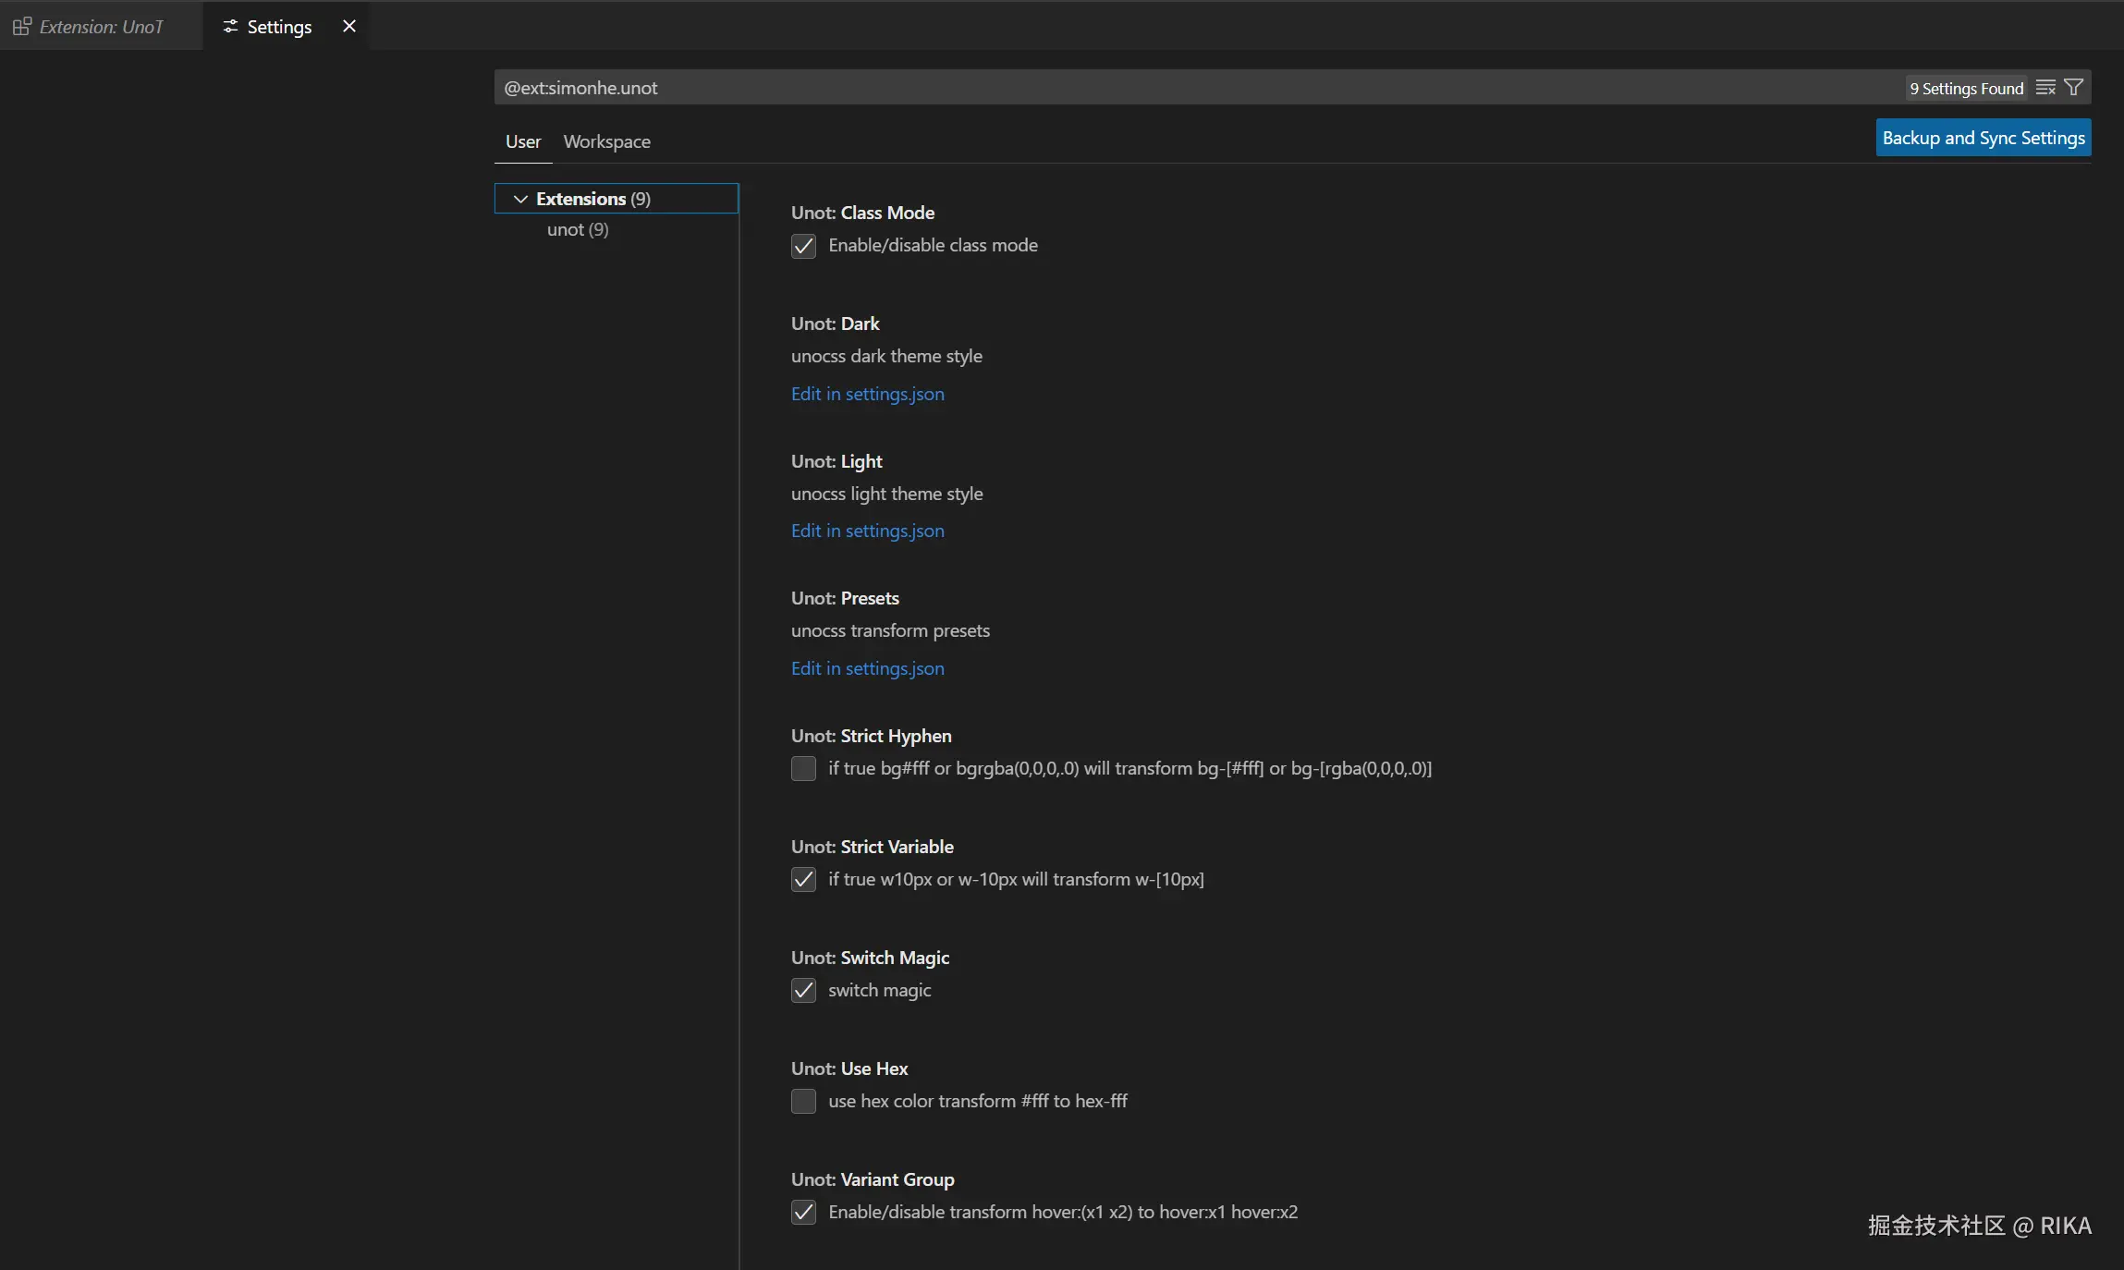Close the Settings tab

pyautogui.click(x=349, y=27)
